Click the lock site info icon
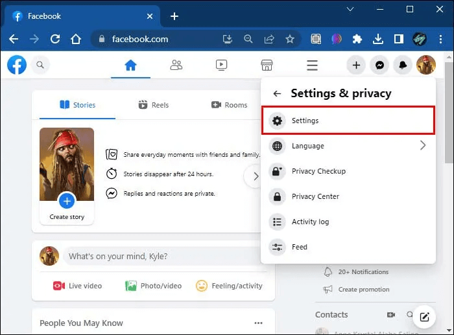Viewport: 454px width, 335px height. 102,39
